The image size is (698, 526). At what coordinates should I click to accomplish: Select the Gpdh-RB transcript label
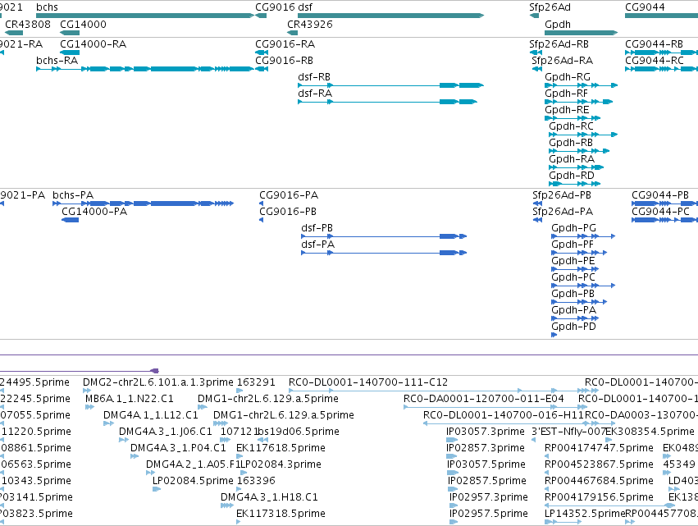pos(571,143)
